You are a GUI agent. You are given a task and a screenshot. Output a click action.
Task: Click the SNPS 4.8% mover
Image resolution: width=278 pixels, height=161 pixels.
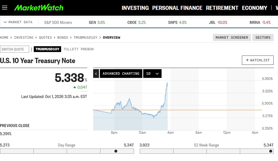177,22
